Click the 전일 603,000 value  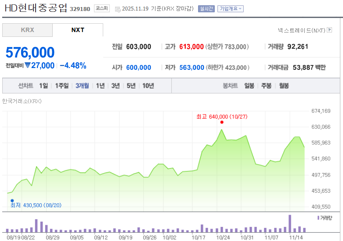[x=138, y=47]
